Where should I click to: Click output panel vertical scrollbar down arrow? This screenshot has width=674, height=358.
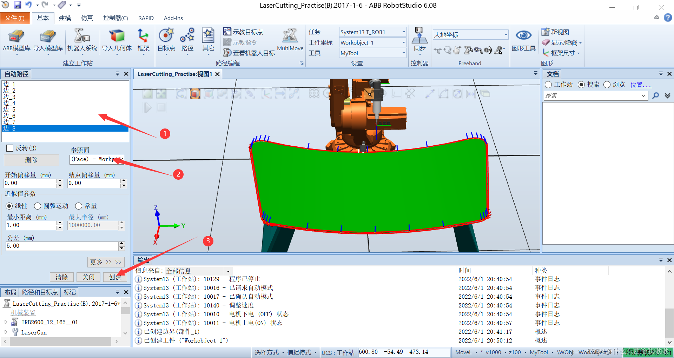[x=669, y=342]
